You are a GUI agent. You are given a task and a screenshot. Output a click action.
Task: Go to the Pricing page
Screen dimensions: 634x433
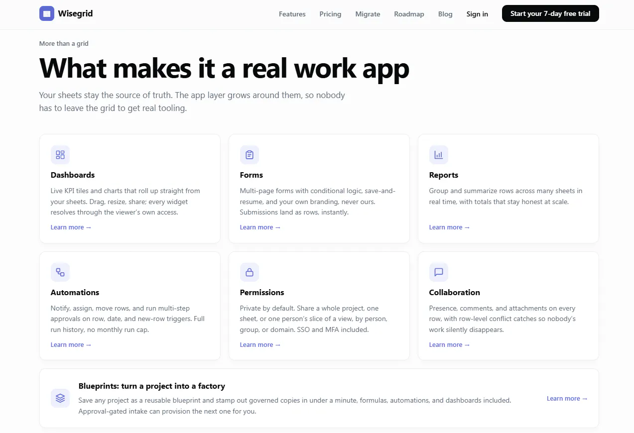point(330,14)
